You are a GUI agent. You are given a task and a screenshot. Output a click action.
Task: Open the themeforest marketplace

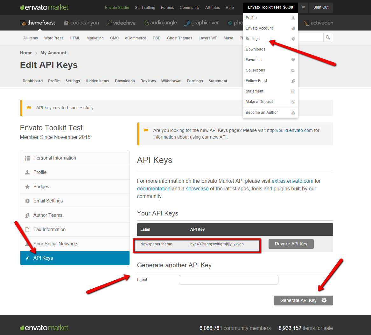(x=38, y=23)
